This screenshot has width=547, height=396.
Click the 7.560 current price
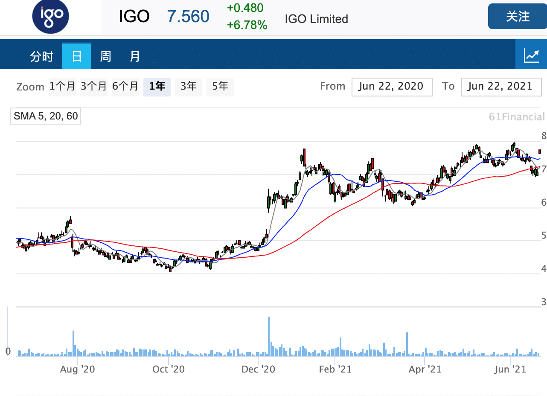pyautogui.click(x=188, y=17)
